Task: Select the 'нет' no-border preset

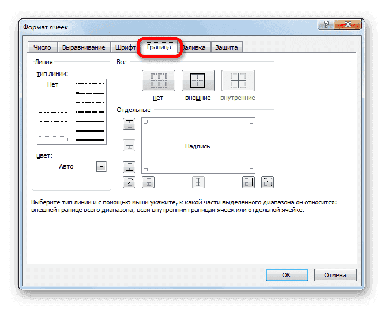Action: click(x=158, y=81)
